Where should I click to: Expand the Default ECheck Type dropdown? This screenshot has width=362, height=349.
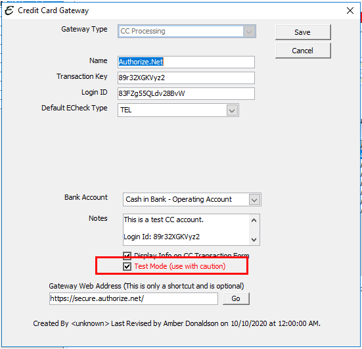(x=232, y=110)
